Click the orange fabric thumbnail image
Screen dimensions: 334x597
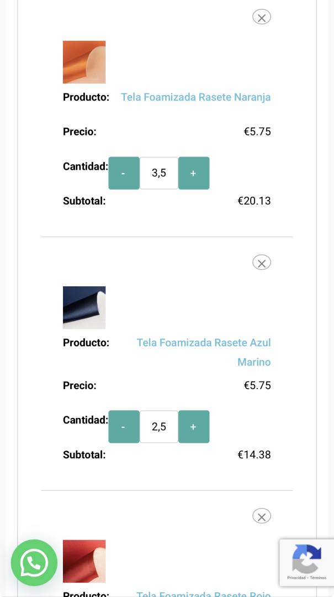[84, 62]
